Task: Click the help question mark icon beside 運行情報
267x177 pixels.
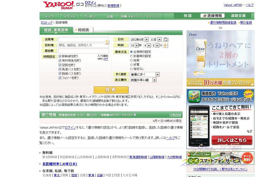Action: click(135, 115)
